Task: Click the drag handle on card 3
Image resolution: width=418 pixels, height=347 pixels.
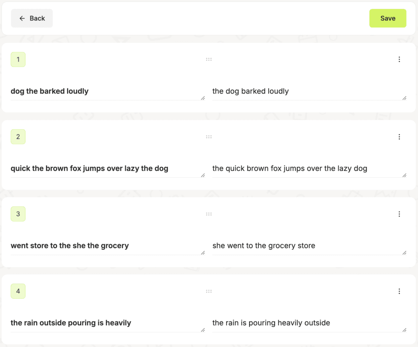Action: (209, 214)
